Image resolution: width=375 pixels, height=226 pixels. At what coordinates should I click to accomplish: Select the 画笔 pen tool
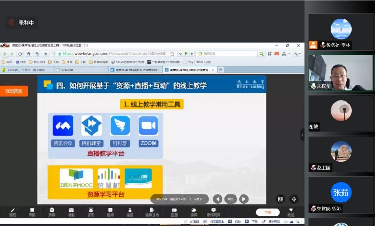coord(13,212)
